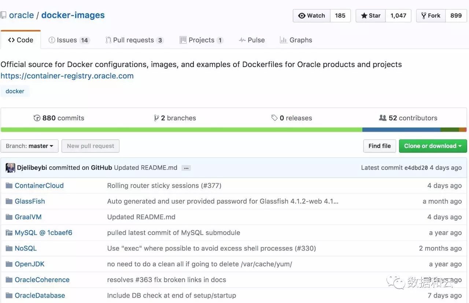Viewport: 469px width, 303px height.
Task: Open the Pull requests tab
Action: pos(134,40)
